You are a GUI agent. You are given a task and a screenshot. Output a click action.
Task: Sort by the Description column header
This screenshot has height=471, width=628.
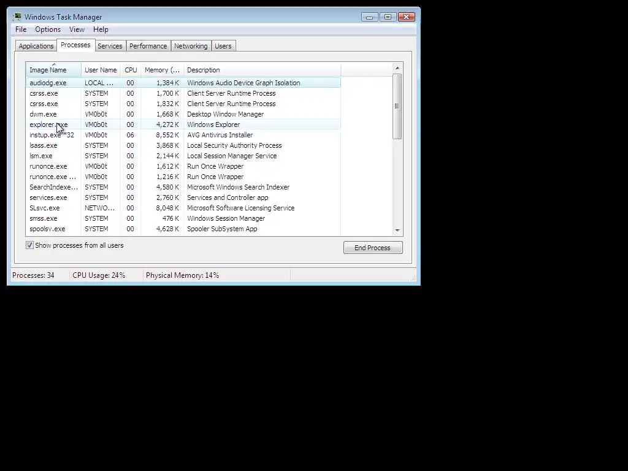click(262, 70)
